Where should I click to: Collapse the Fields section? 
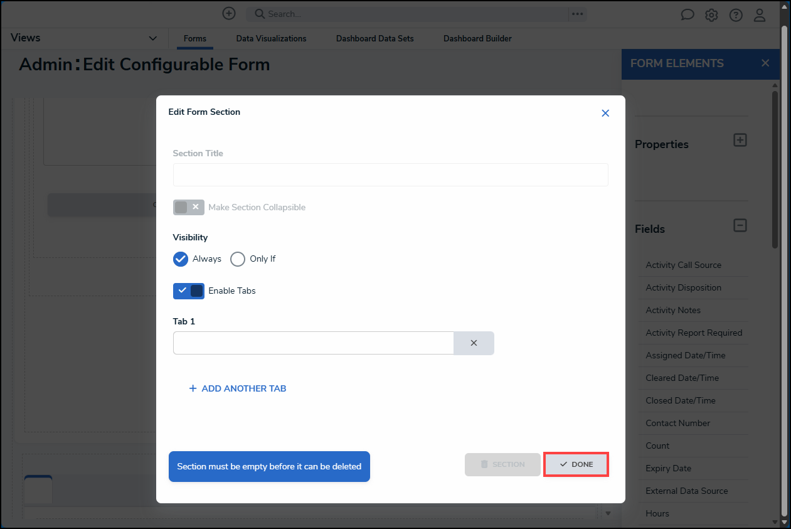point(740,225)
